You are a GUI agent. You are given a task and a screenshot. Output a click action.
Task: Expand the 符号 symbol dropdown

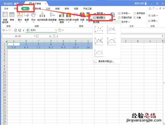point(157,21)
